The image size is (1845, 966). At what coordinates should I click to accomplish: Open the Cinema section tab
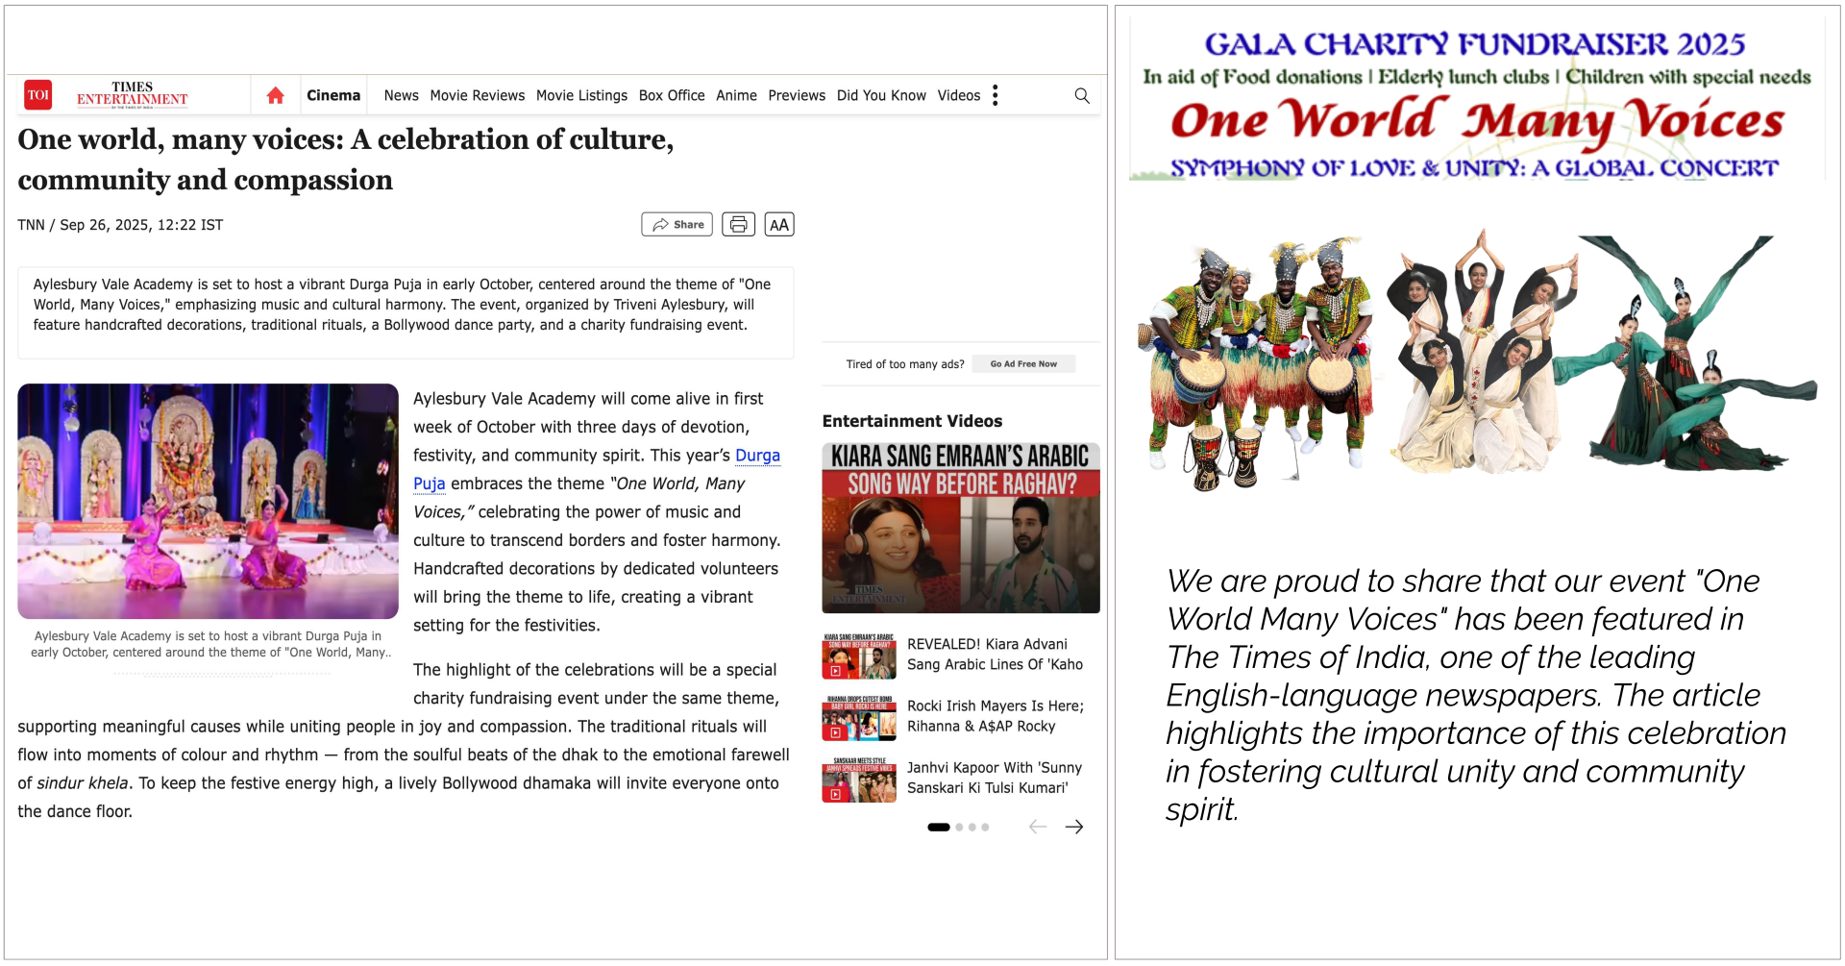point(333,95)
